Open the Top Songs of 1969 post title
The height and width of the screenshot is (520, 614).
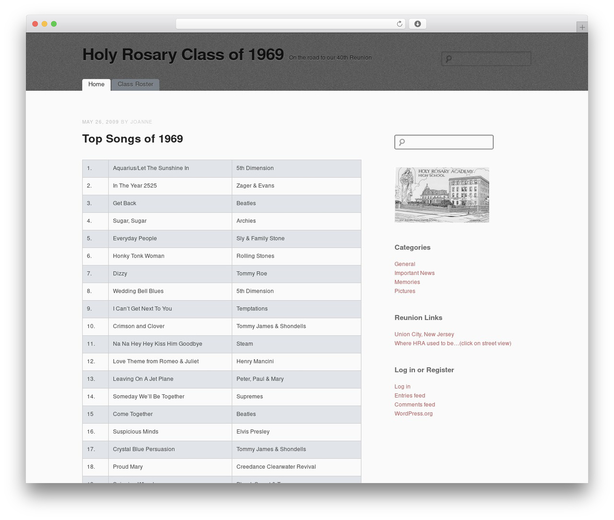click(132, 139)
